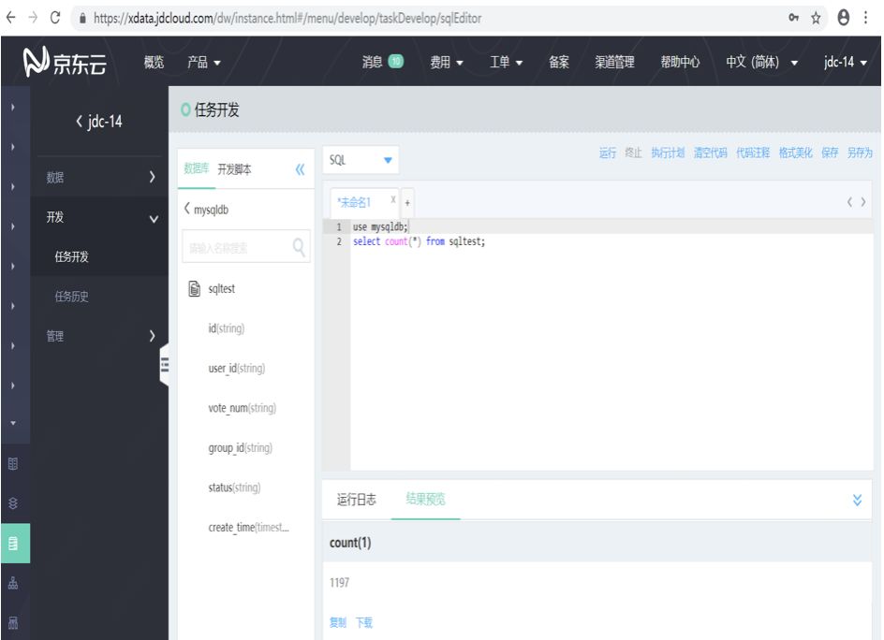Click 代码注释 button
Viewport: 884px width, 640px height.
pos(753,153)
